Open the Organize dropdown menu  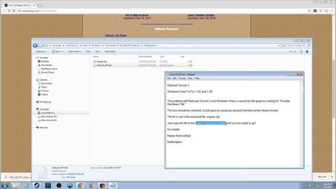point(41,51)
